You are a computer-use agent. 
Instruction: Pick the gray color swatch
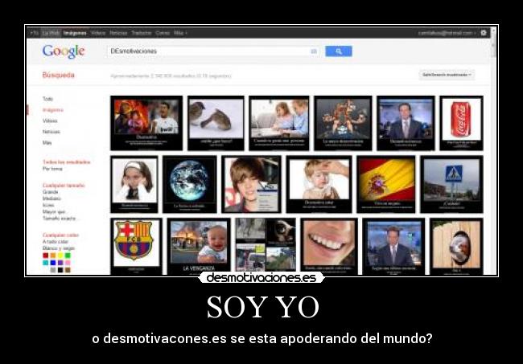[x=52, y=270]
